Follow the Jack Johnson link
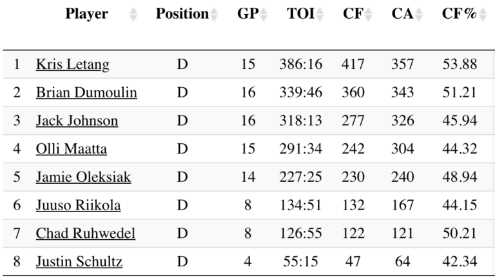Viewport: 495px width, 278px height. (x=77, y=121)
